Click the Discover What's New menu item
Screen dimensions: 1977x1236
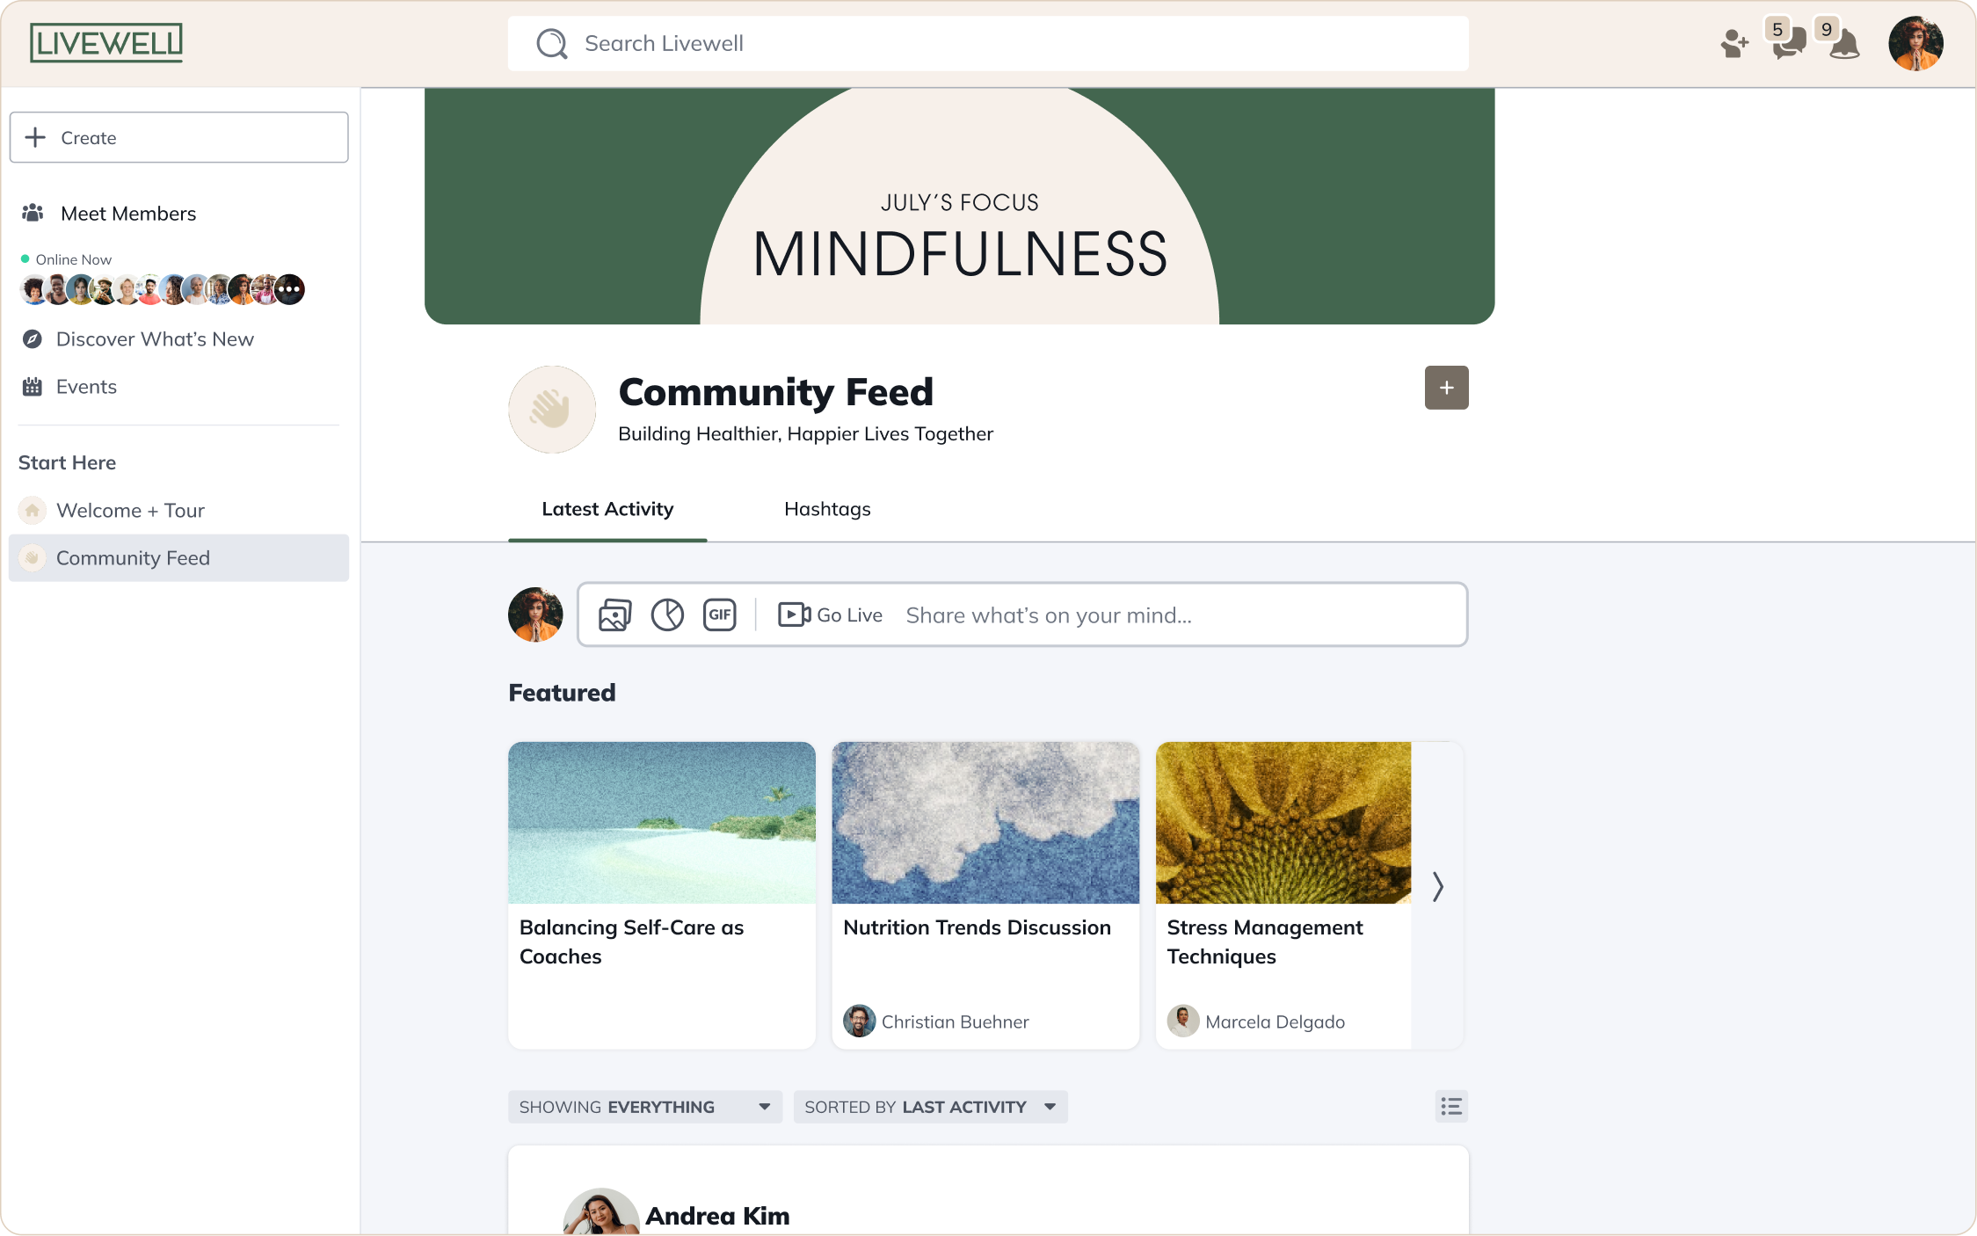click(155, 338)
